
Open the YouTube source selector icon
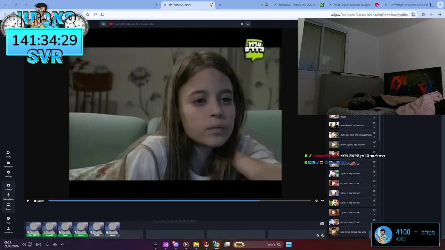point(111,24)
